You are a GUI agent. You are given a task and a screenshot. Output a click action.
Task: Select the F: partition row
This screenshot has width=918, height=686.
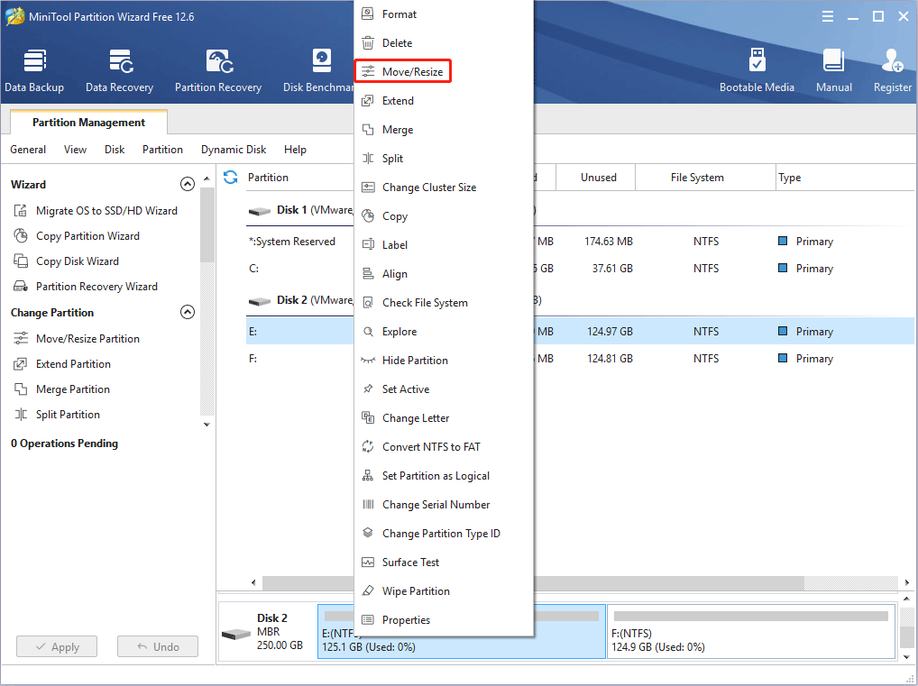click(x=580, y=358)
